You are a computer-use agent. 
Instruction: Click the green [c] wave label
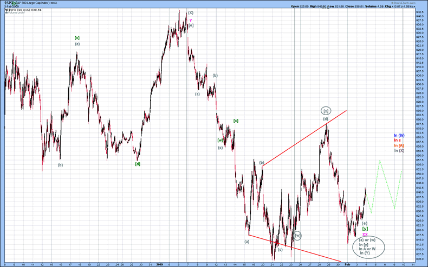[77, 38]
